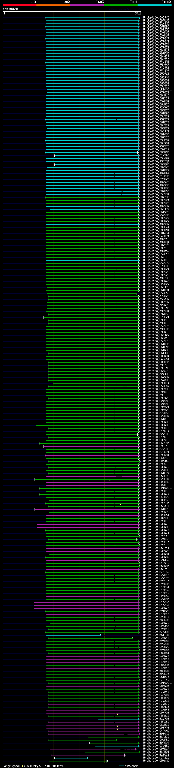Select the UniRef100_C6TER4 label
Viewport: 174px width, 768px height.
[x=156, y=473]
